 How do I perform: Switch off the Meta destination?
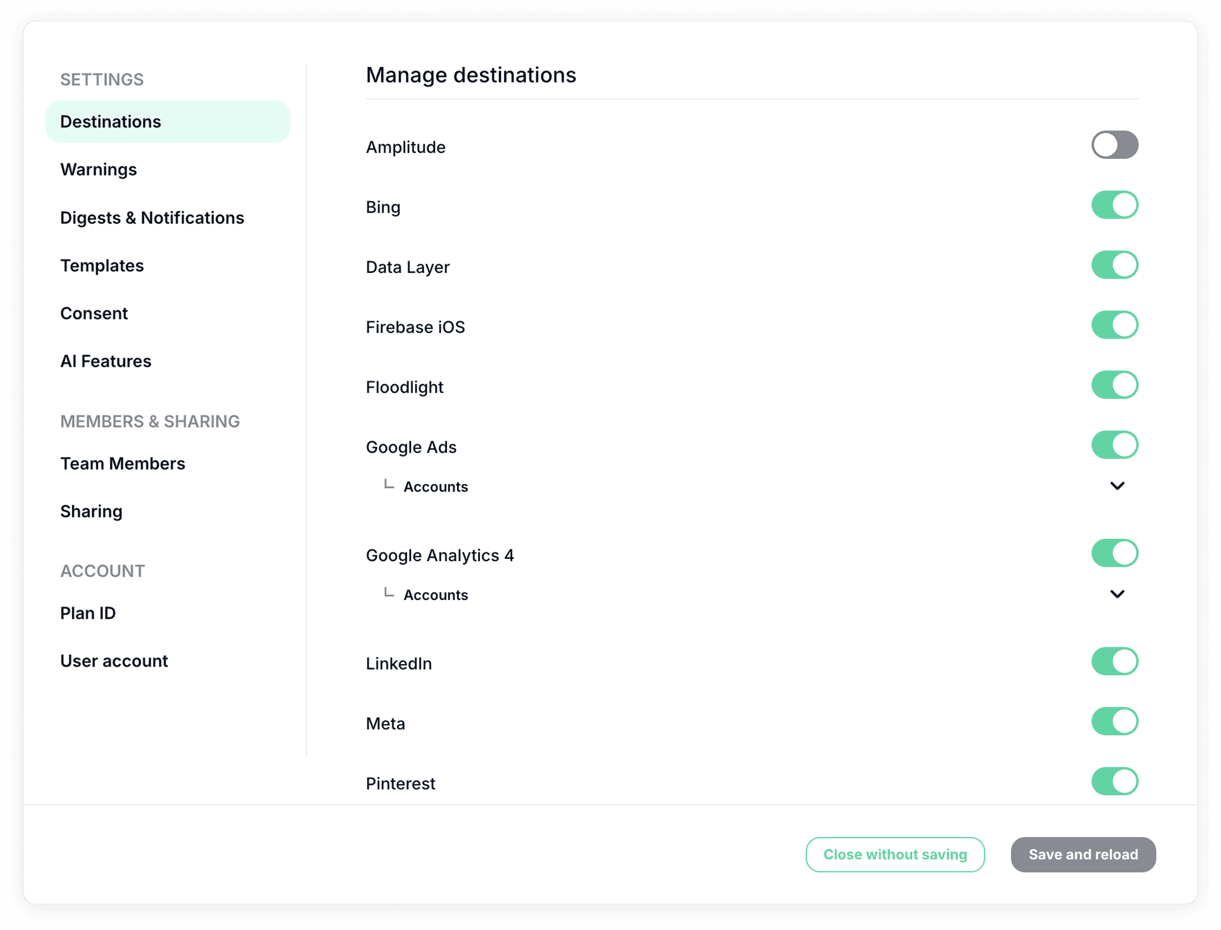coord(1115,722)
